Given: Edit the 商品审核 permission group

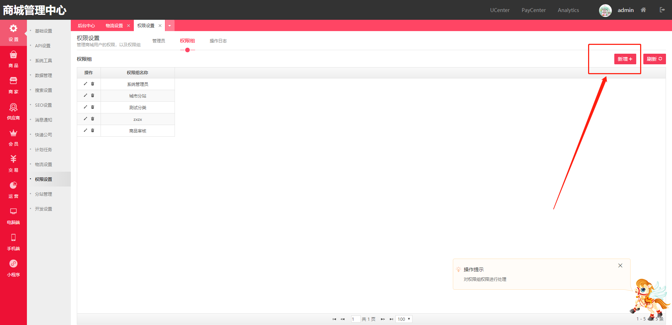Looking at the screenshot, I should coord(85,130).
